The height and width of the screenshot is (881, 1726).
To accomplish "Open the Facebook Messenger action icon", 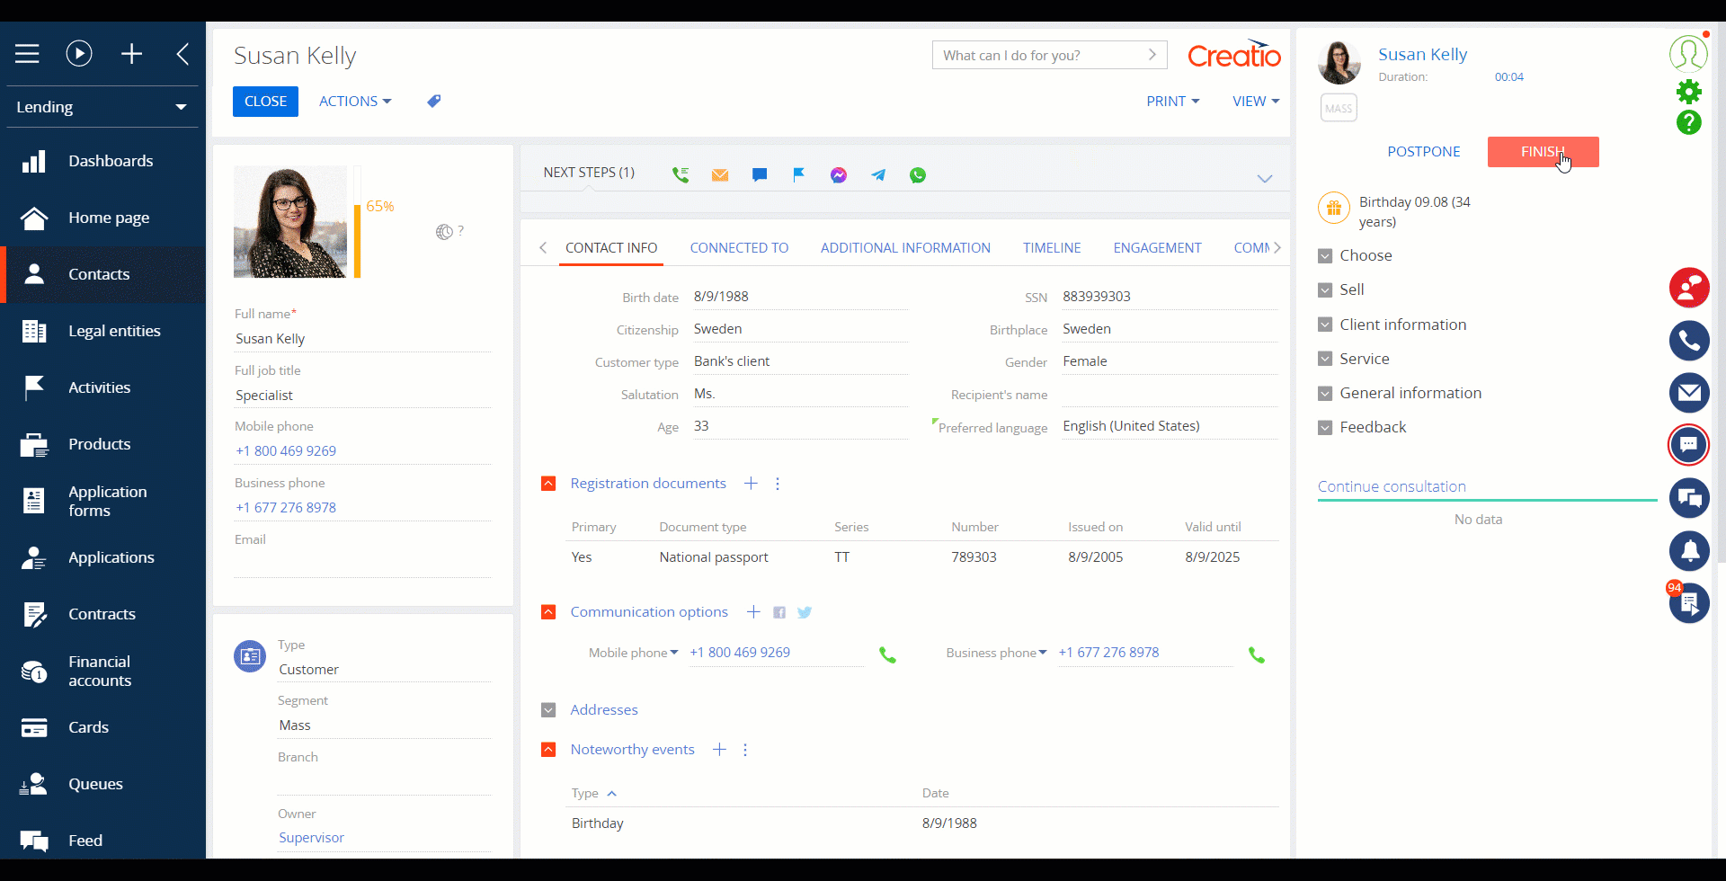I will click(839, 175).
